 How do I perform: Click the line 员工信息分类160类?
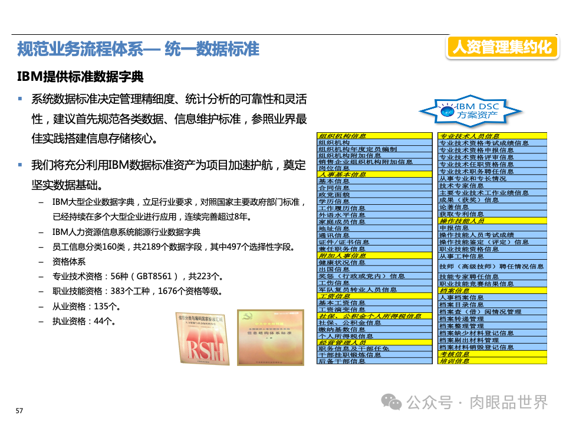[x=173, y=247]
